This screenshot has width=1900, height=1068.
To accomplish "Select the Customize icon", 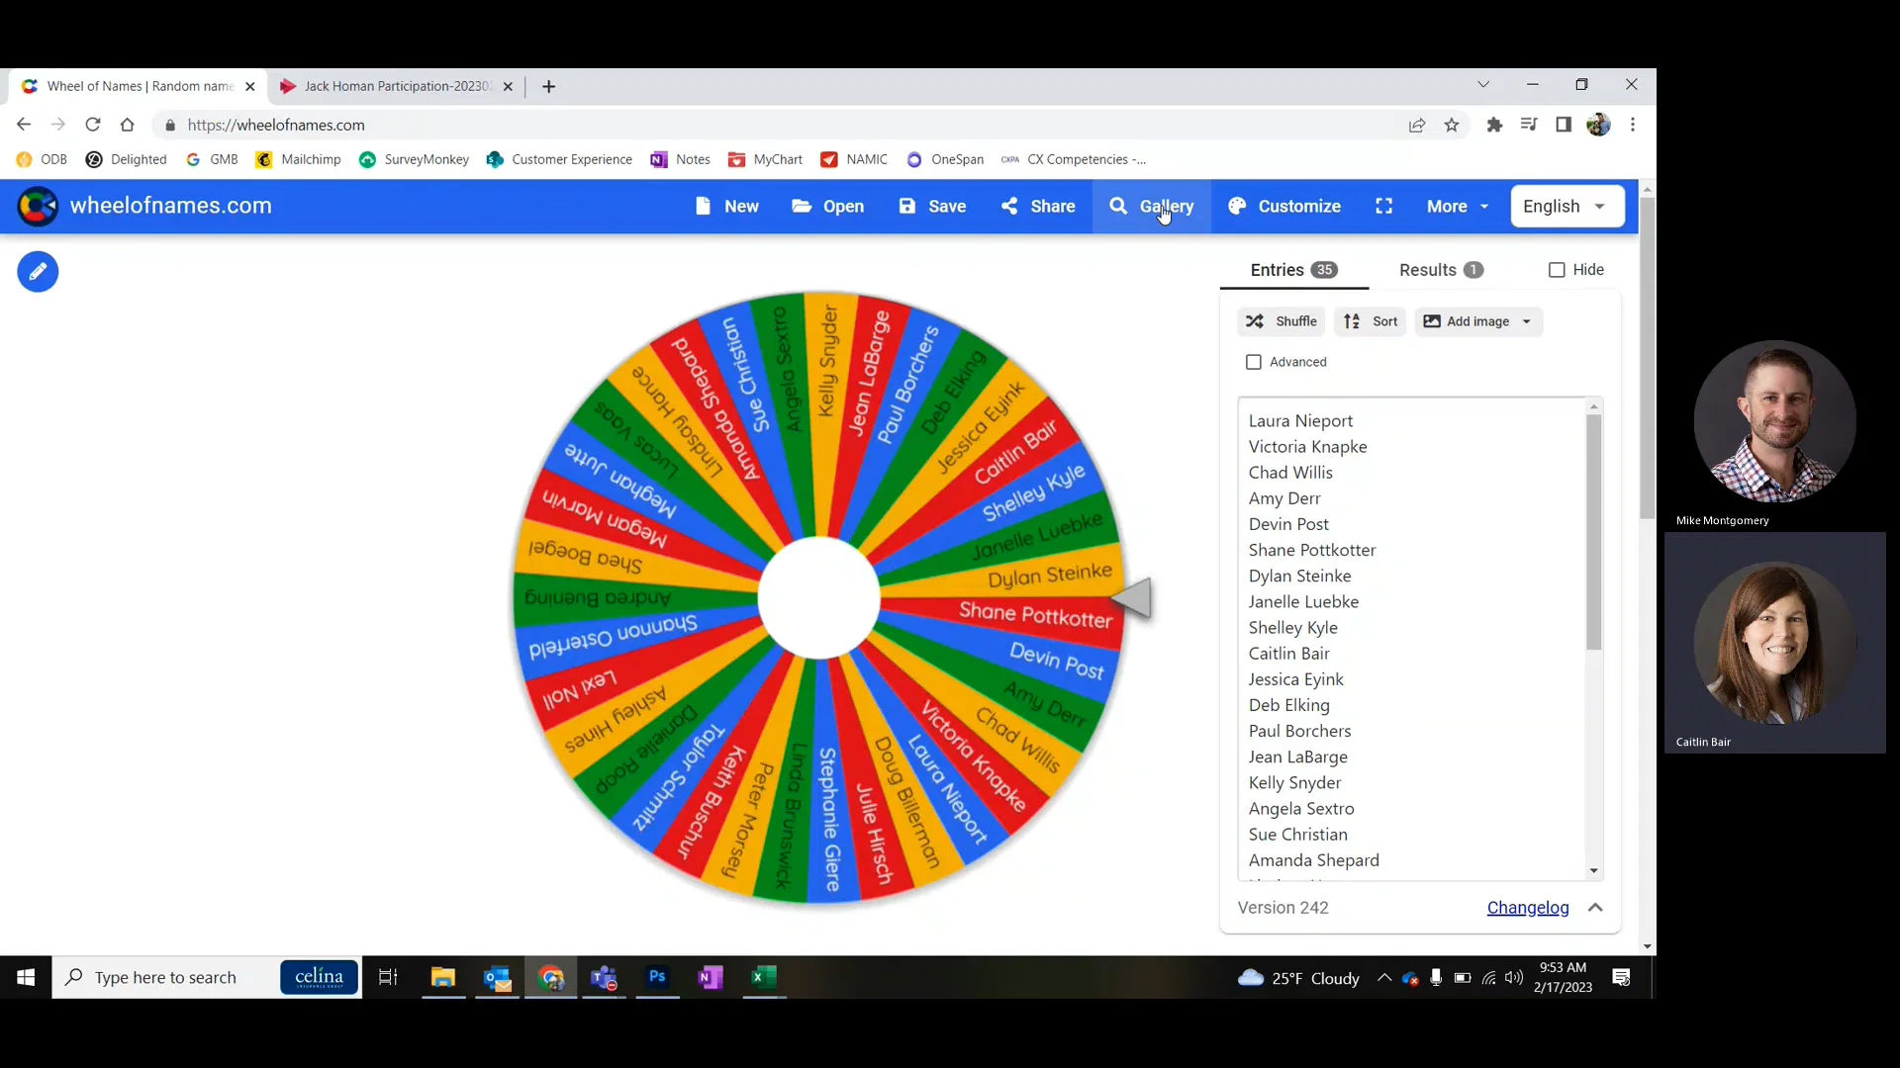I will (x=1239, y=207).
